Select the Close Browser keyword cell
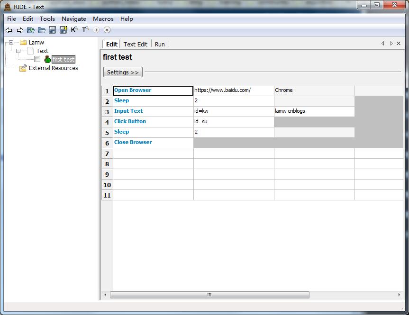The width and height of the screenshot is (409, 315). point(153,143)
